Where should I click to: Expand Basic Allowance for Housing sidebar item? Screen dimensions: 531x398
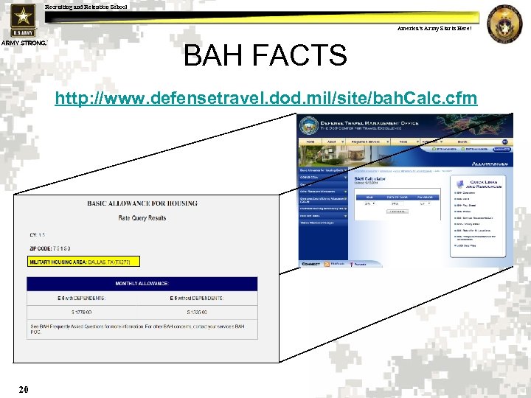click(x=323, y=170)
